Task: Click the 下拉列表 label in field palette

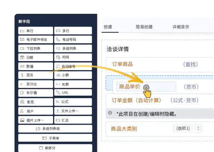Action: coord(33,48)
